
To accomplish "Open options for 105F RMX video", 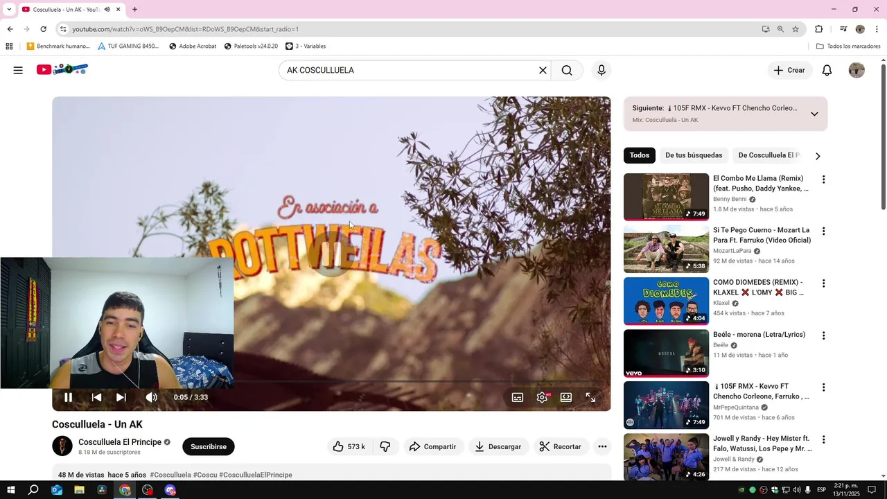I will tap(823, 387).
